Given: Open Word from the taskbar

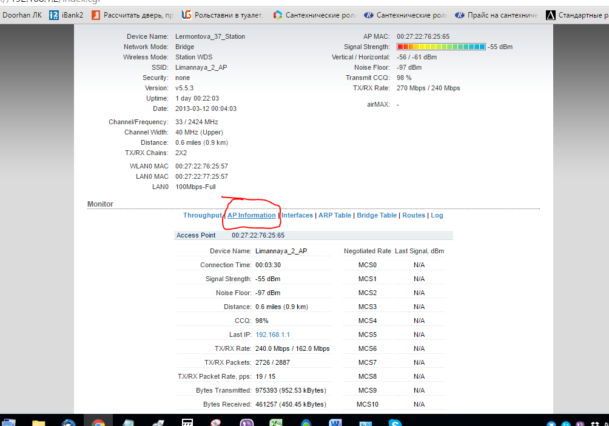Looking at the screenshot, I should (x=335, y=422).
